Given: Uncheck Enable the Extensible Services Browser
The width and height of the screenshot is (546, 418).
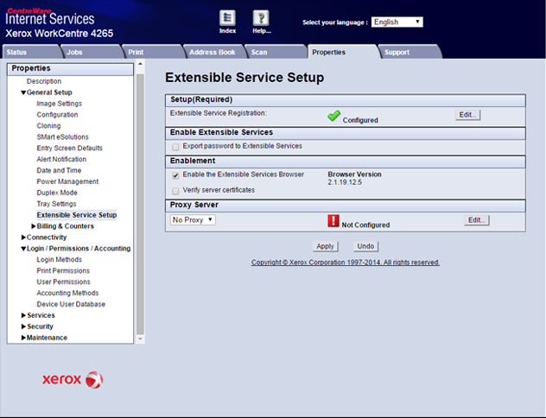Looking at the screenshot, I should click(x=176, y=175).
